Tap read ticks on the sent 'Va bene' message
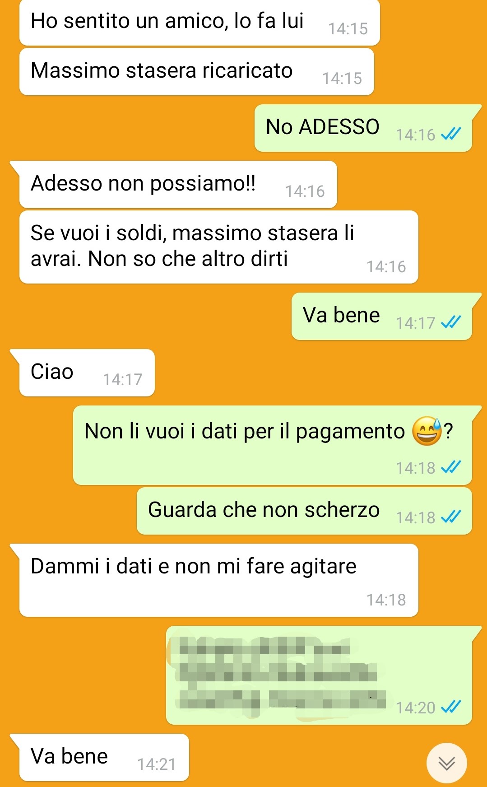 451,322
